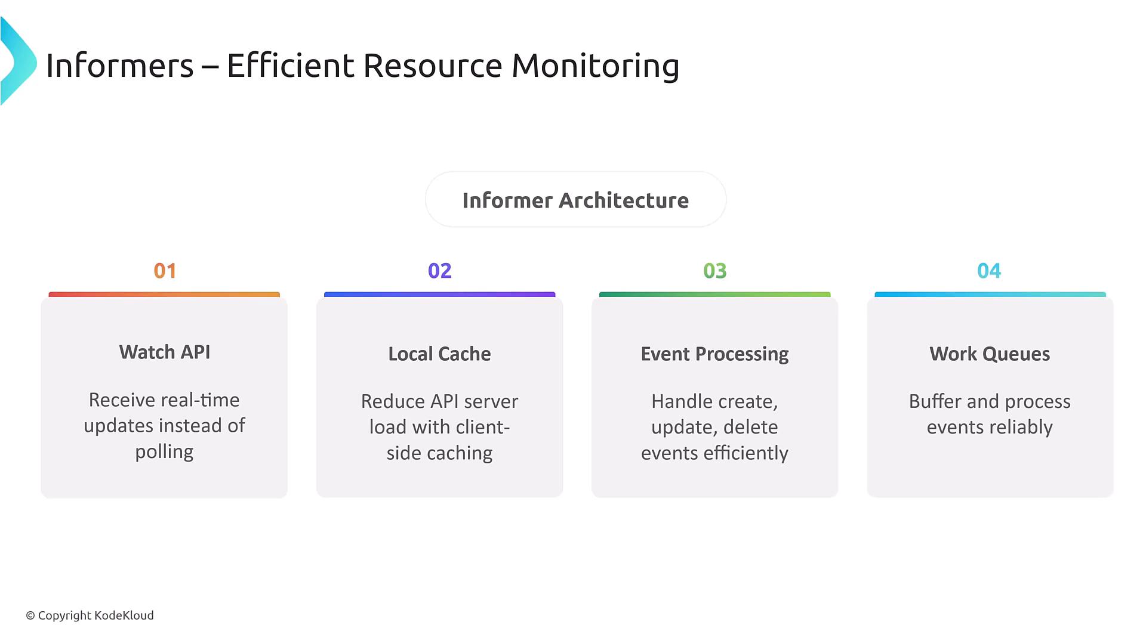The height and width of the screenshot is (644, 1146).
Task: Click the orange step number '01'
Action: coord(165,271)
